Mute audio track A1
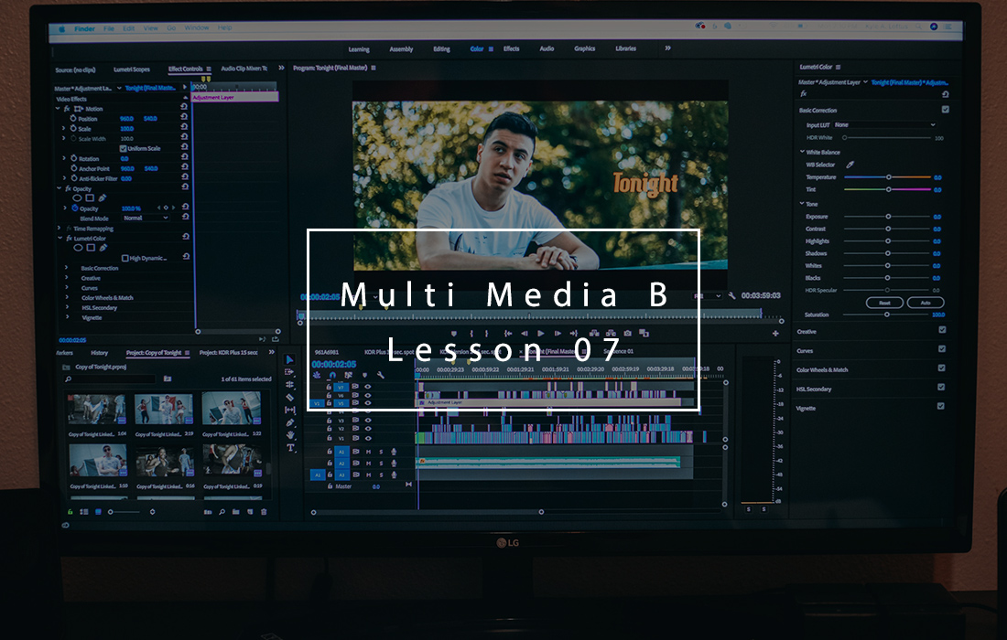 369,452
